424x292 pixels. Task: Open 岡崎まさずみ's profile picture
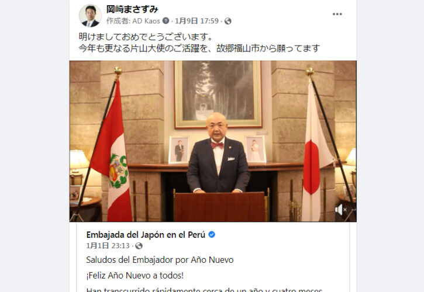[x=90, y=16]
